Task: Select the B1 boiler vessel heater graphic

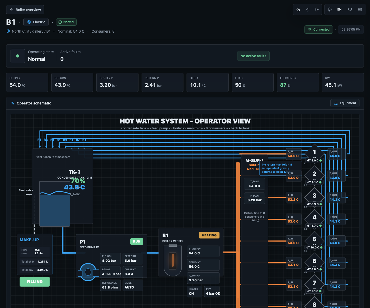Action: point(173,260)
